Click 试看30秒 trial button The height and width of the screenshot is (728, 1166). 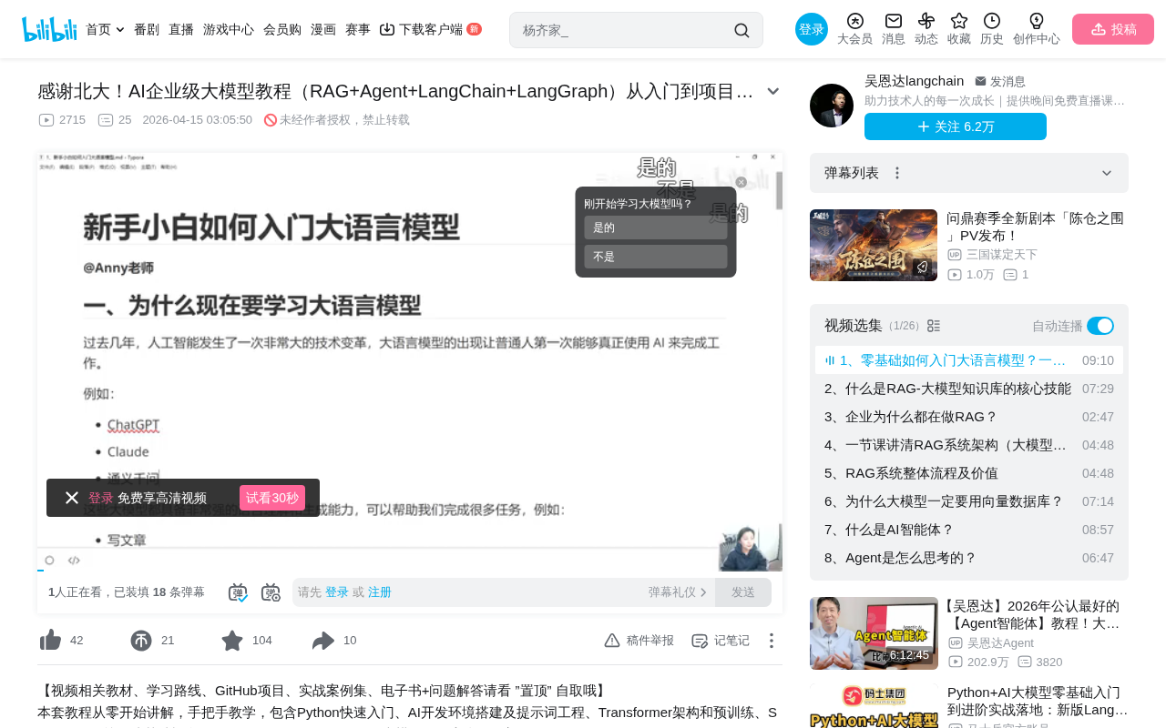pos(272,498)
